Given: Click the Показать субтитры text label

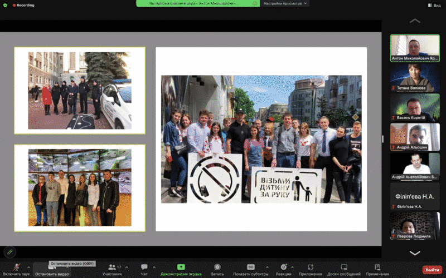Looking at the screenshot, I should [250, 274].
